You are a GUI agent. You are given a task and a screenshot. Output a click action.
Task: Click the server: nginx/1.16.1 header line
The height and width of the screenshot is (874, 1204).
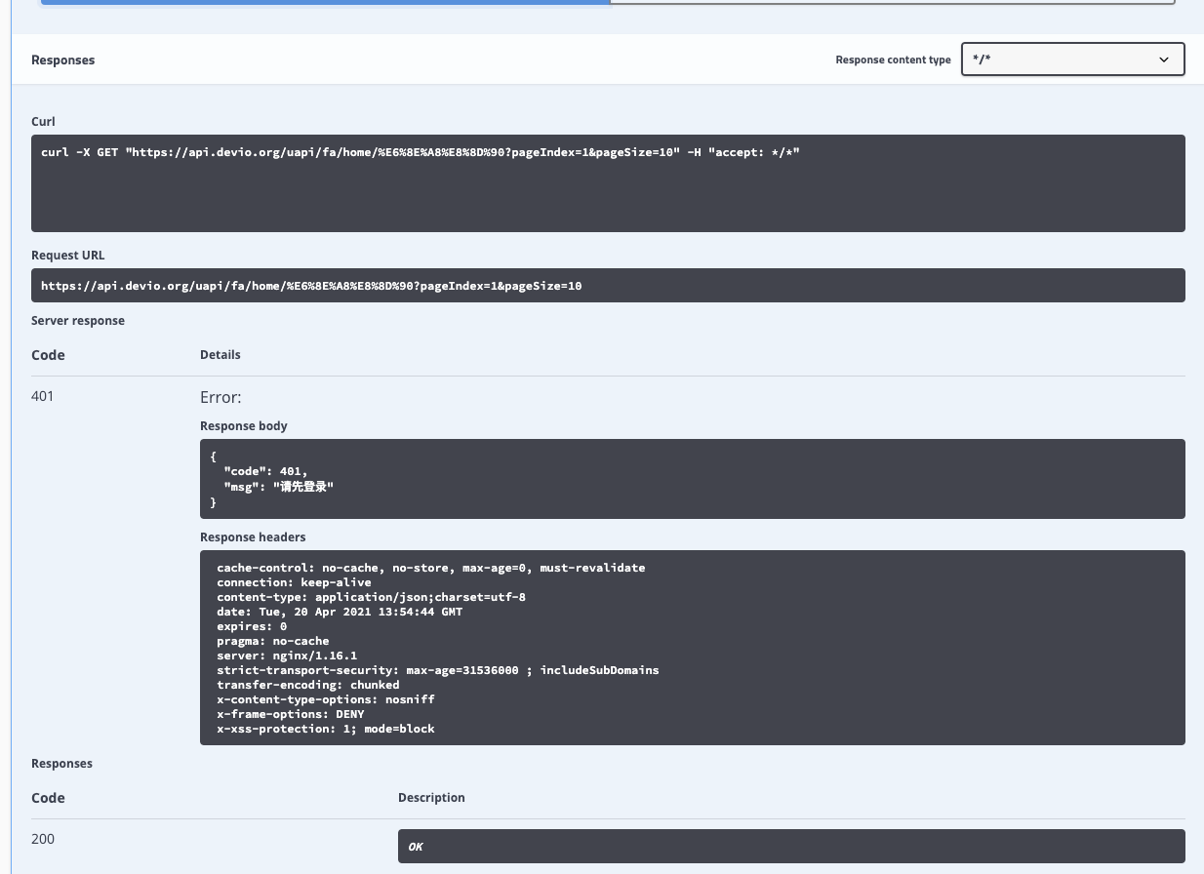[x=287, y=655]
